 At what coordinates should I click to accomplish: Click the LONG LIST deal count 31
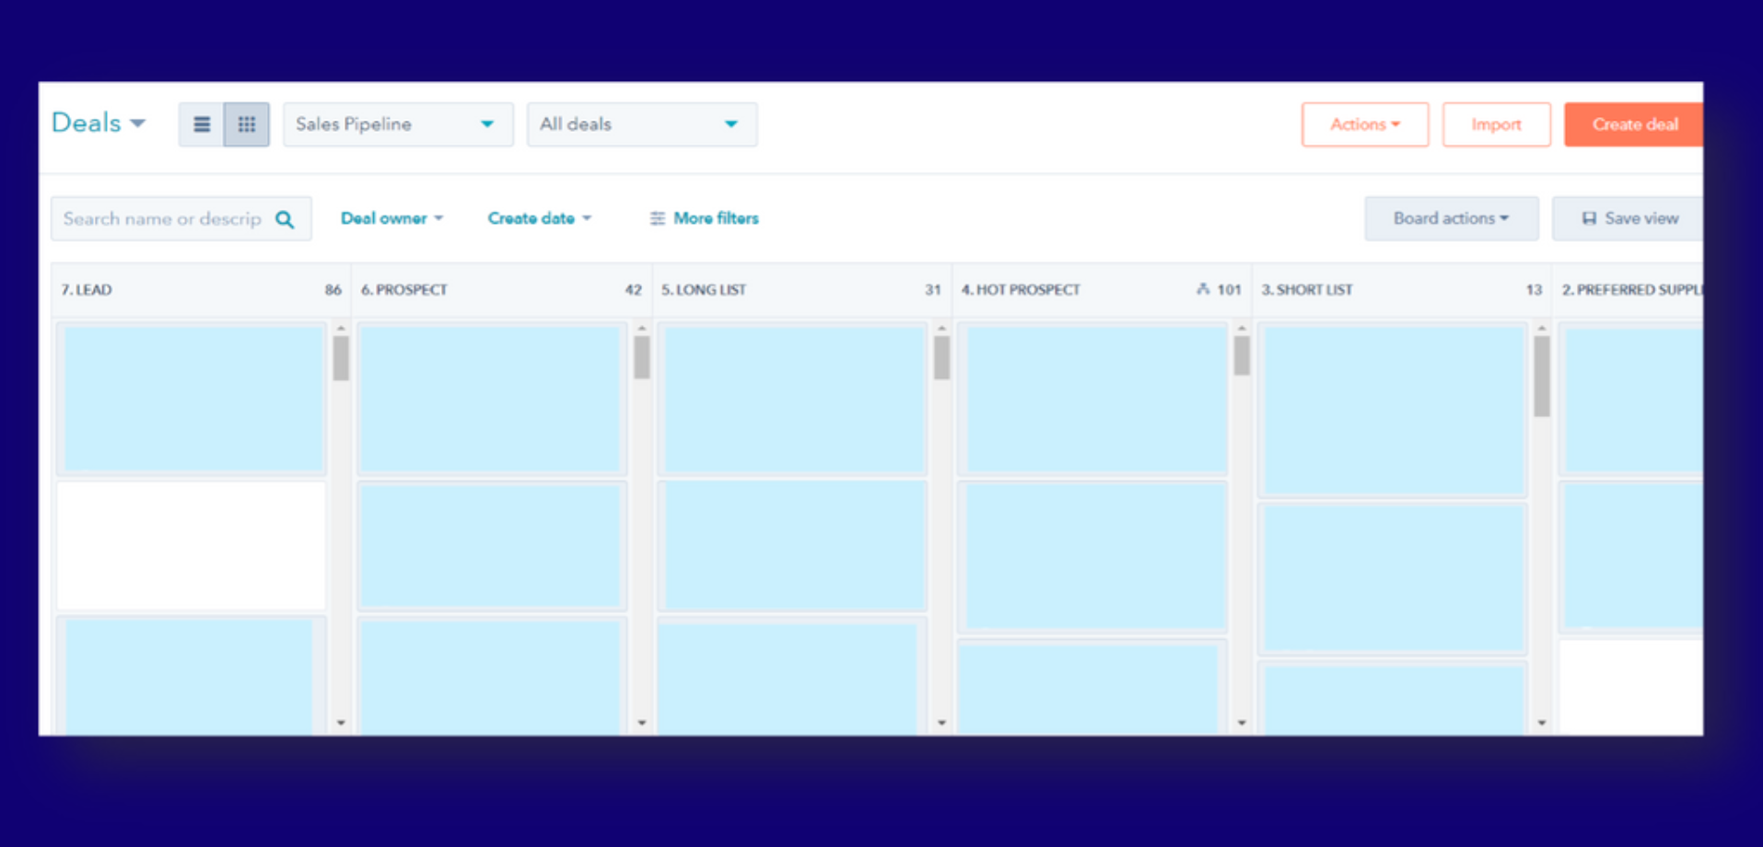(x=933, y=289)
